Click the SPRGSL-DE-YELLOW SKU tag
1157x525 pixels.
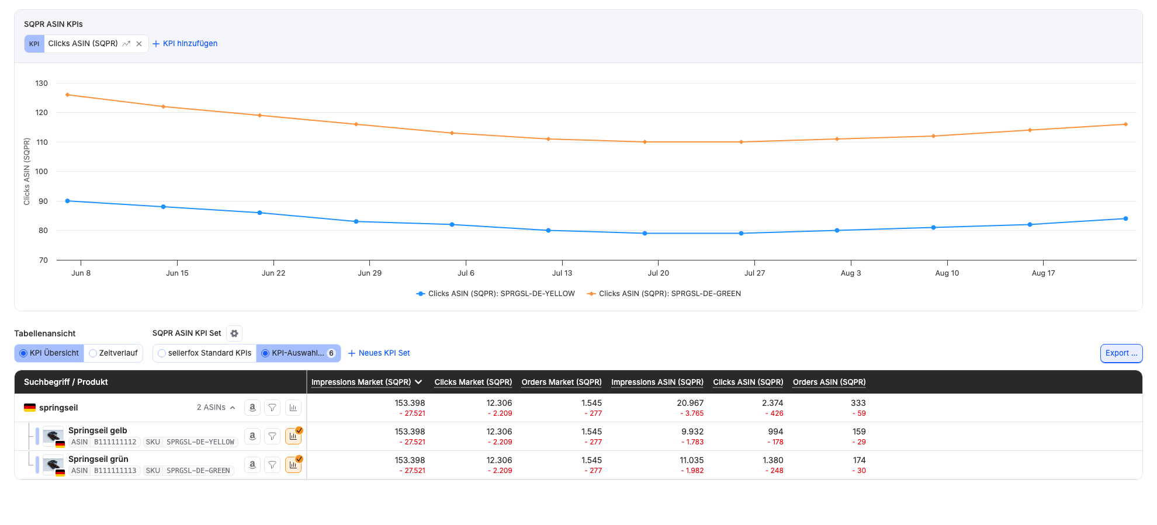[190, 442]
